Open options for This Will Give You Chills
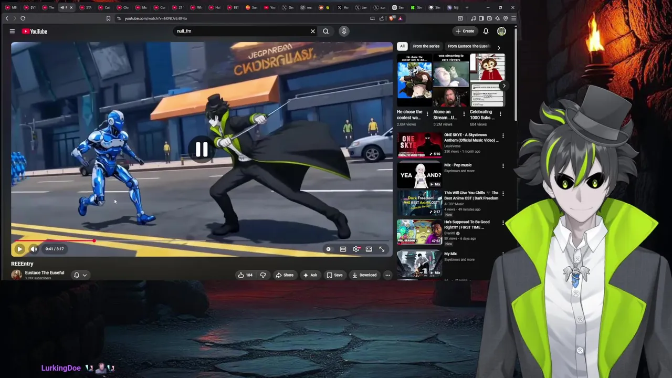Screen dimensions: 672x378 click(503, 194)
